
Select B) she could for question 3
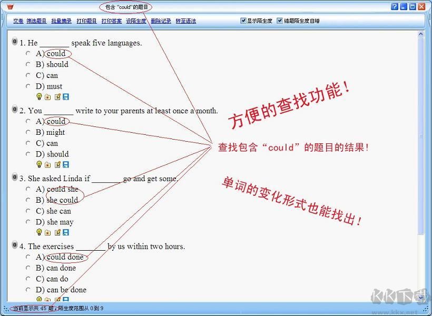(x=29, y=200)
